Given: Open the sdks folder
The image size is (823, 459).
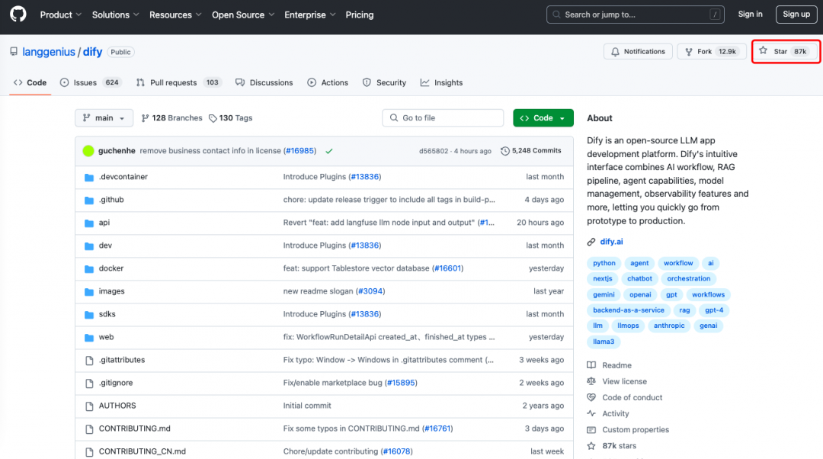Looking at the screenshot, I should click(107, 314).
